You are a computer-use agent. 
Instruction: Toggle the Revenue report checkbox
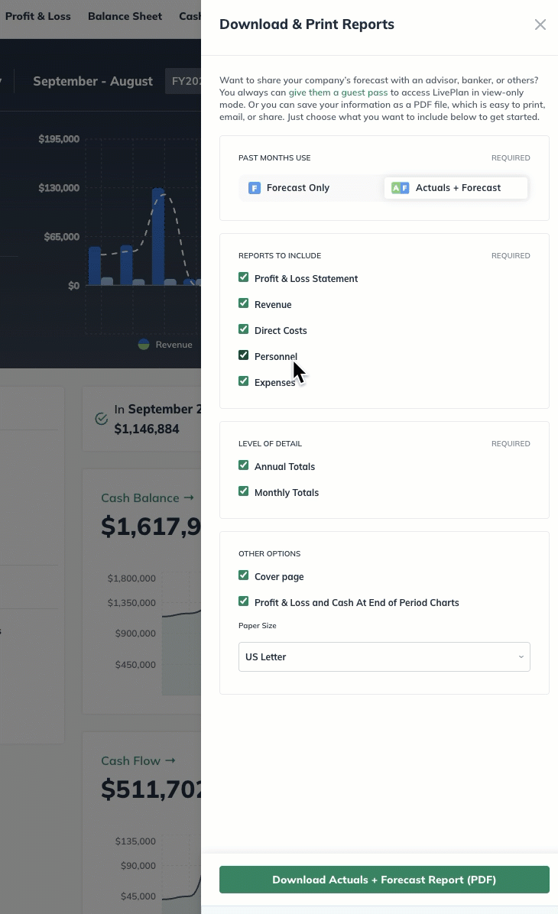[x=244, y=304]
